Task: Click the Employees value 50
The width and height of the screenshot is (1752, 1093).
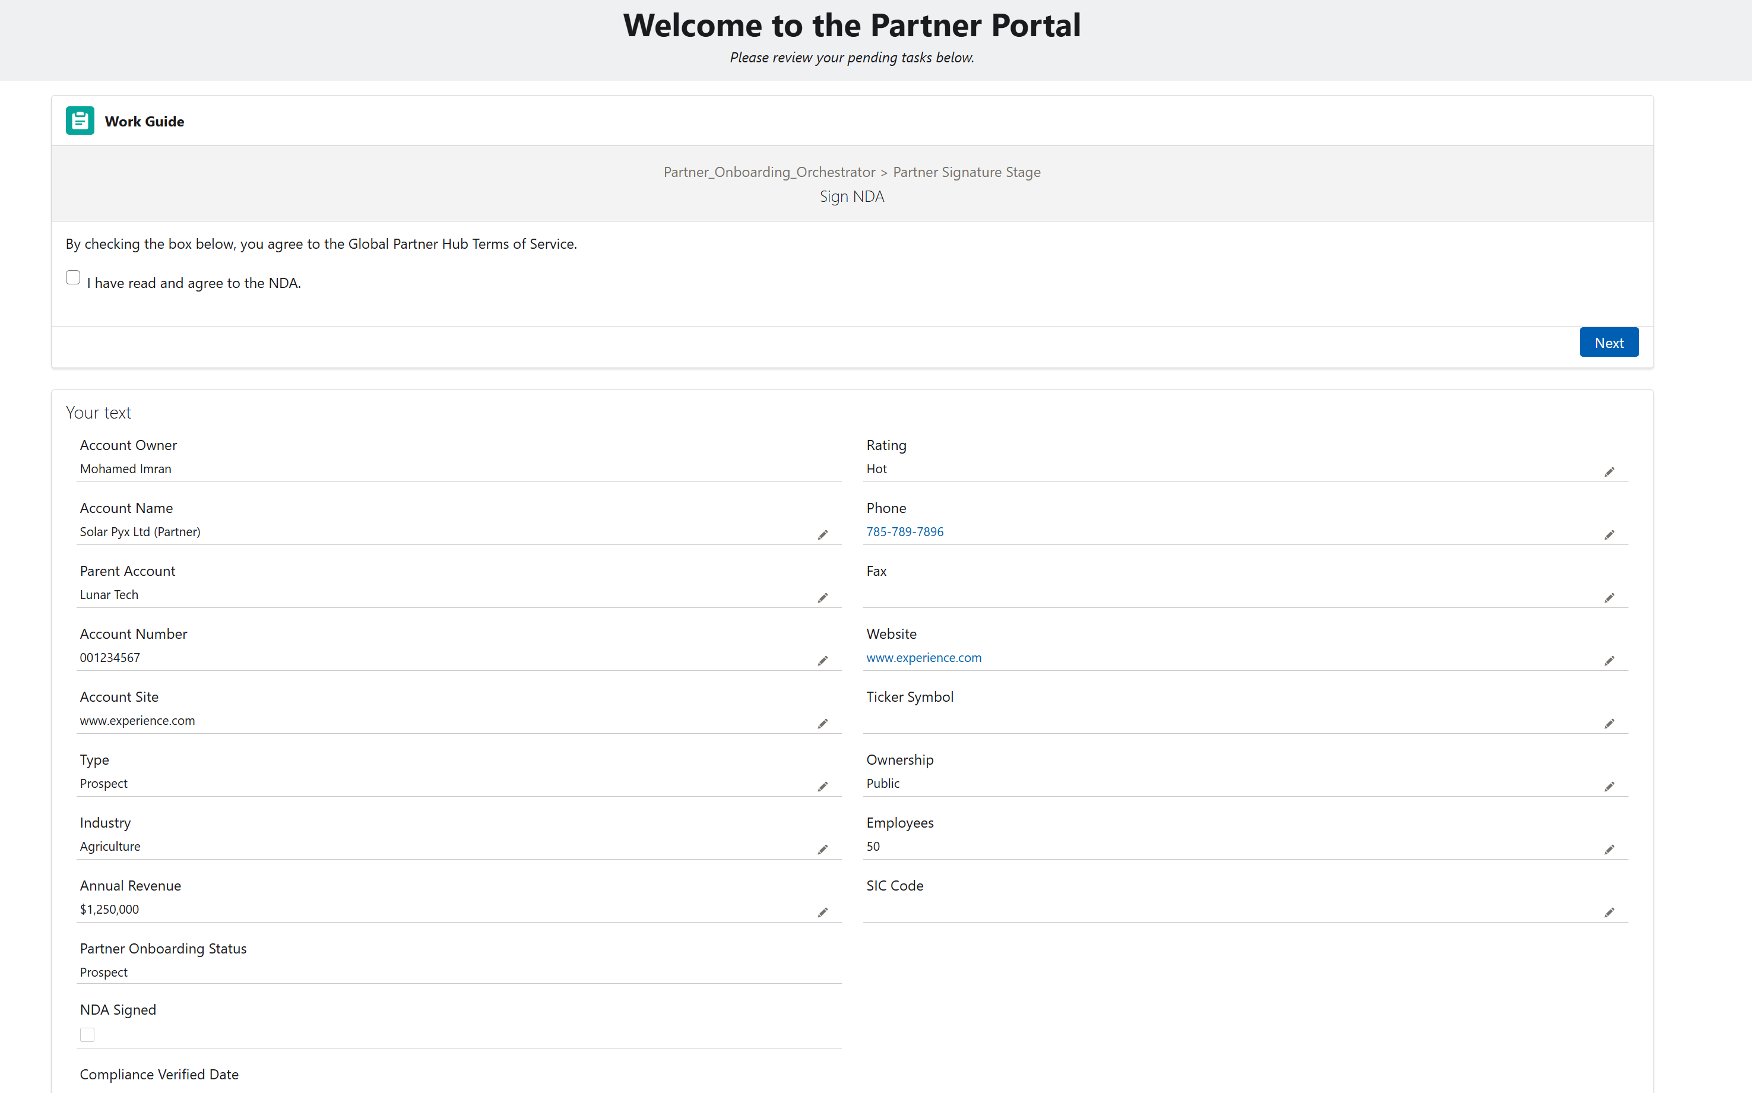Action: pyautogui.click(x=873, y=846)
